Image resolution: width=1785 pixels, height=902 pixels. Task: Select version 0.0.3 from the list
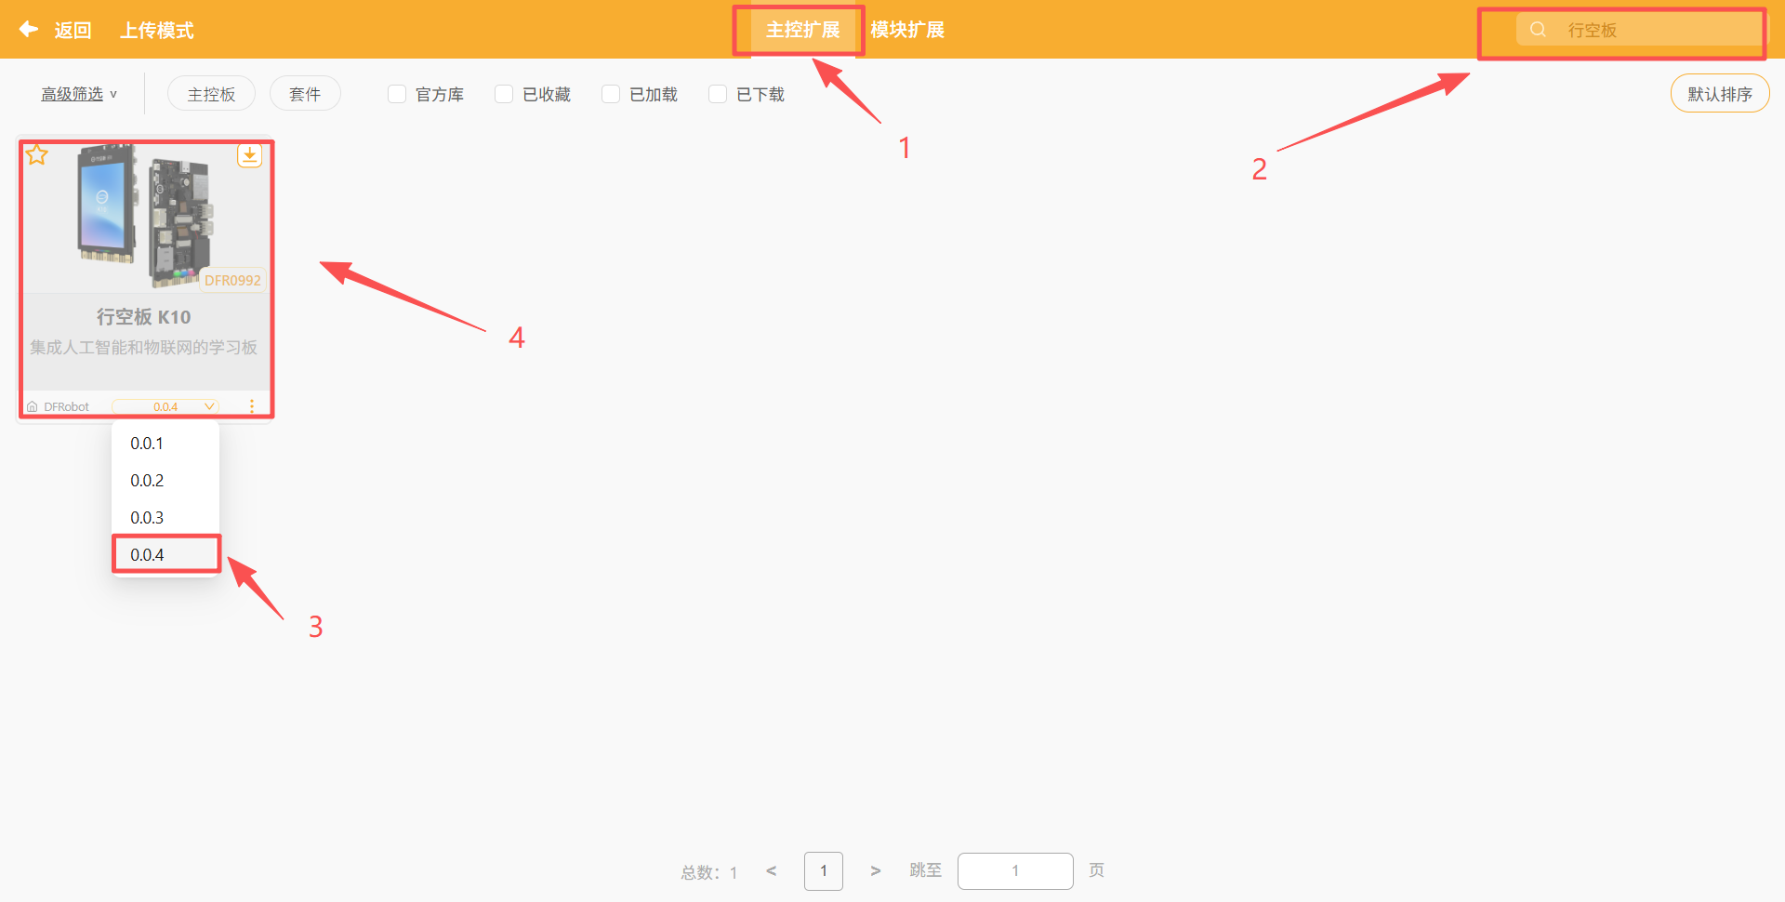(x=148, y=517)
